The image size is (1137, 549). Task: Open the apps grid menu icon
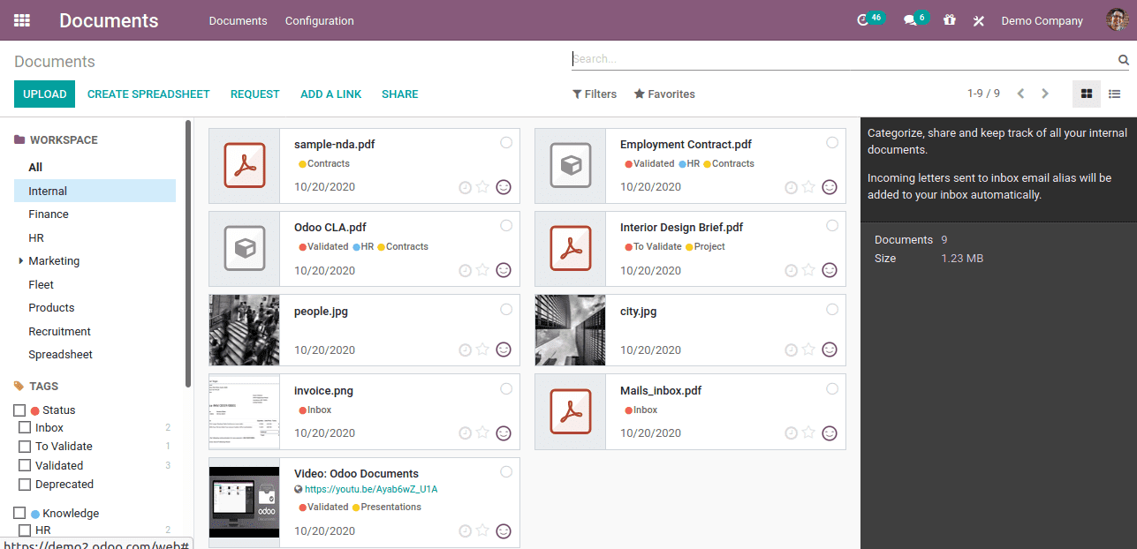[22, 20]
